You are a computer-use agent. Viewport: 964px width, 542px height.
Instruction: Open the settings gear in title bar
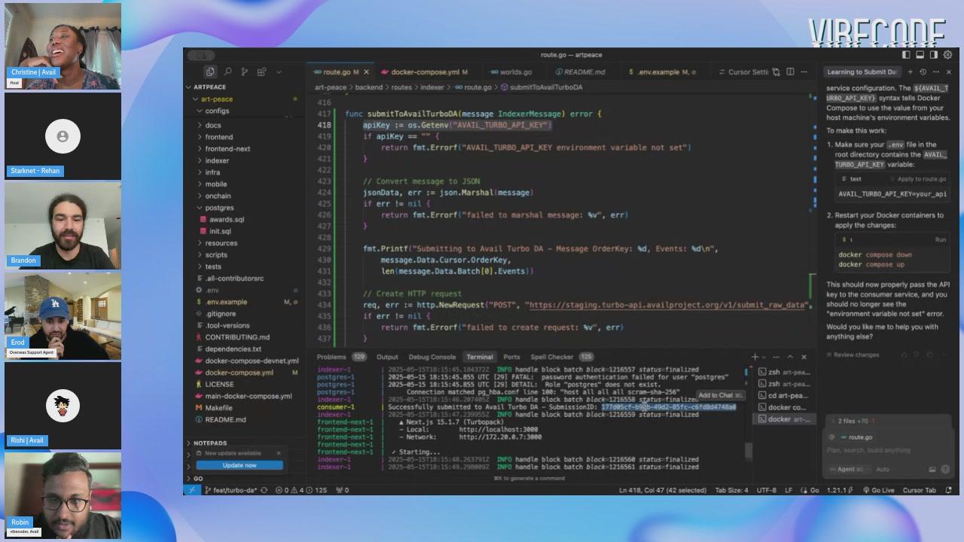948,55
